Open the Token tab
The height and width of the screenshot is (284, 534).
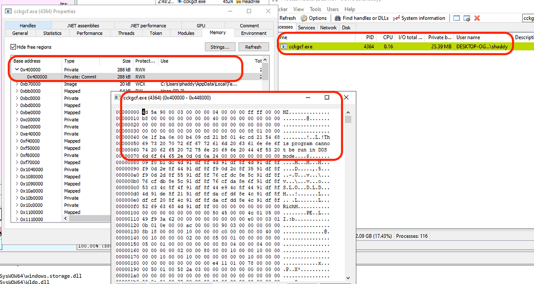tap(156, 33)
